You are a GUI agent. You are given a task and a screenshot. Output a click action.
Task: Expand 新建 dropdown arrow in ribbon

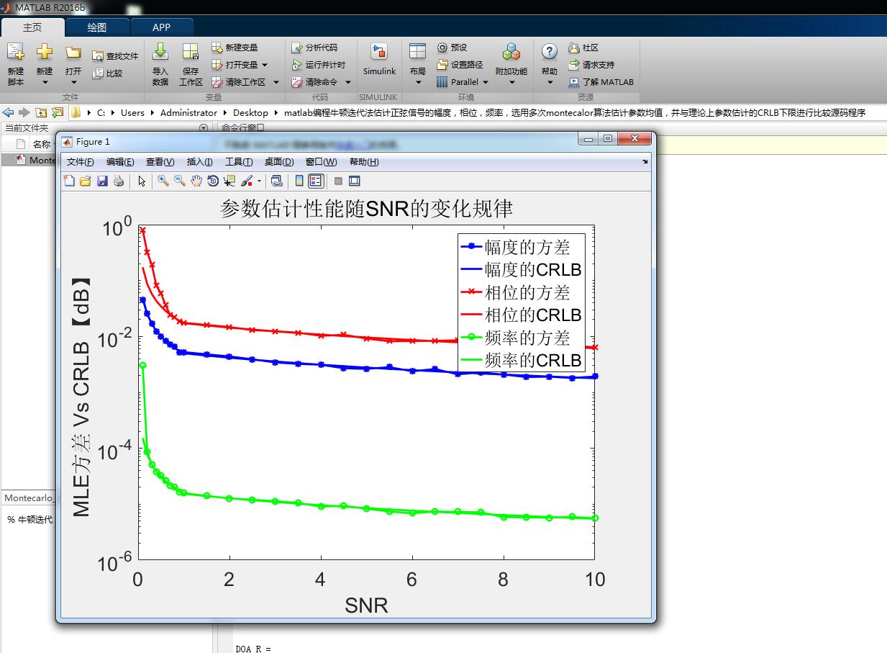pos(45,82)
